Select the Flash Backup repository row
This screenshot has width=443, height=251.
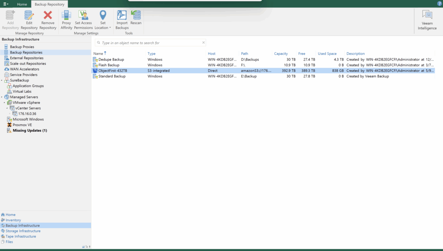tap(263, 65)
